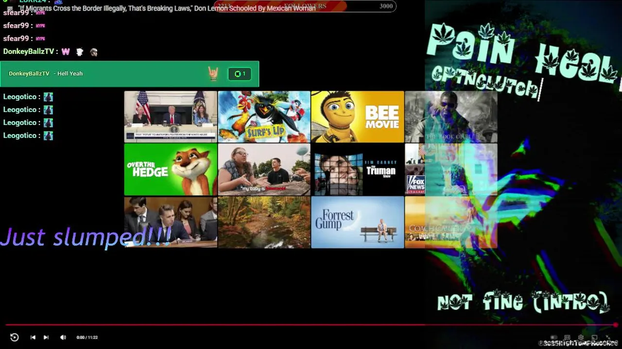
Task: Cast video to another screen
Action: click(x=594, y=337)
